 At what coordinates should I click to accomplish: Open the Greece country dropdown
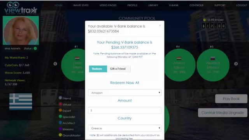pos(124,128)
